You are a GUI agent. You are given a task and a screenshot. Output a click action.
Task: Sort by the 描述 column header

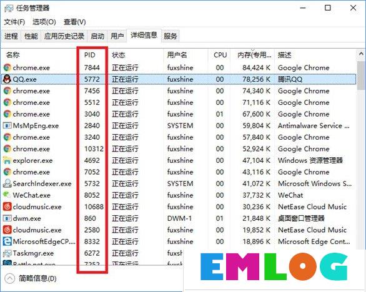click(285, 55)
